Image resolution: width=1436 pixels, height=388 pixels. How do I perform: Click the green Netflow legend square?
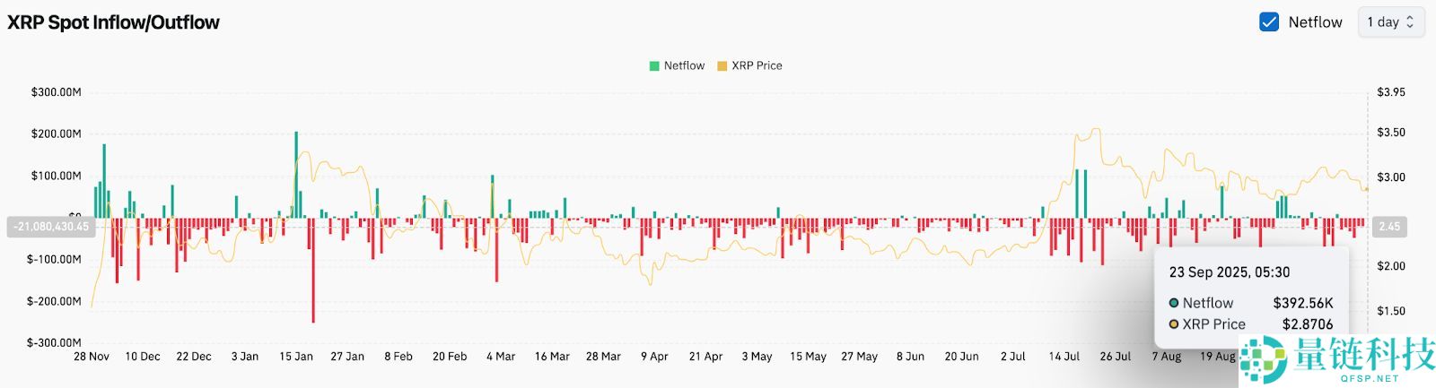coord(654,65)
